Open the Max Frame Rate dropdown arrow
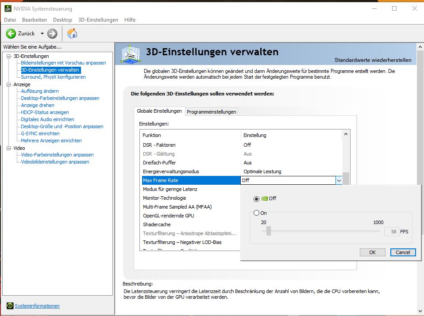 [x=339, y=180]
